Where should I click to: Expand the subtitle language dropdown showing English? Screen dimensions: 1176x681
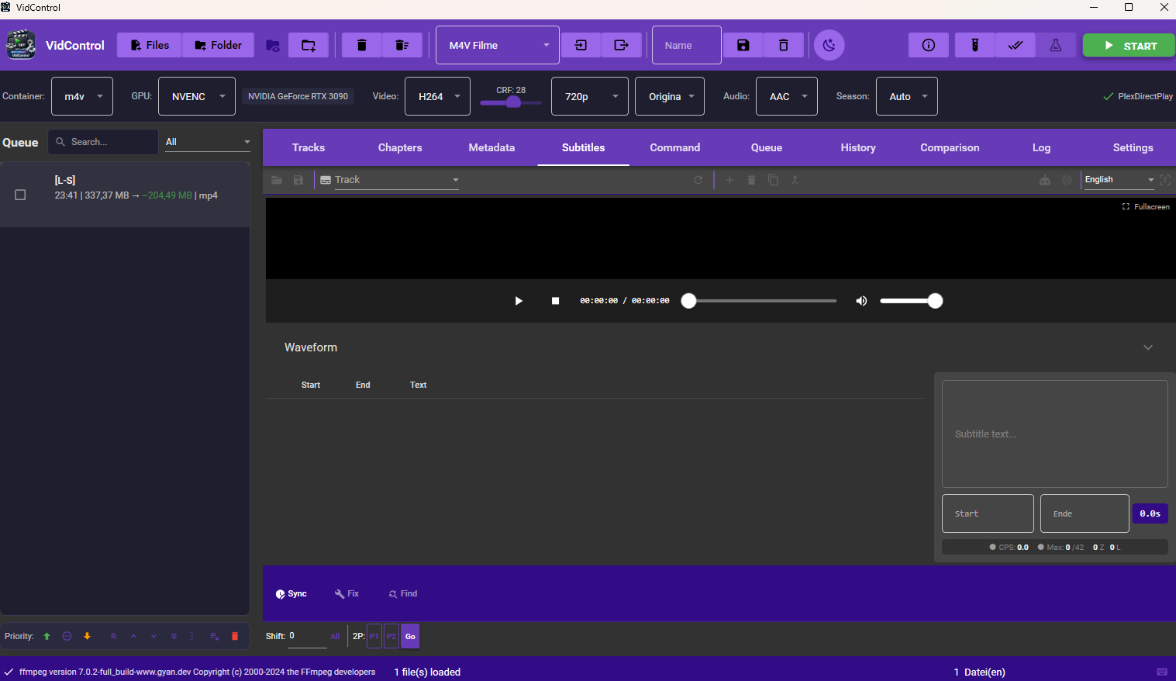click(1118, 179)
